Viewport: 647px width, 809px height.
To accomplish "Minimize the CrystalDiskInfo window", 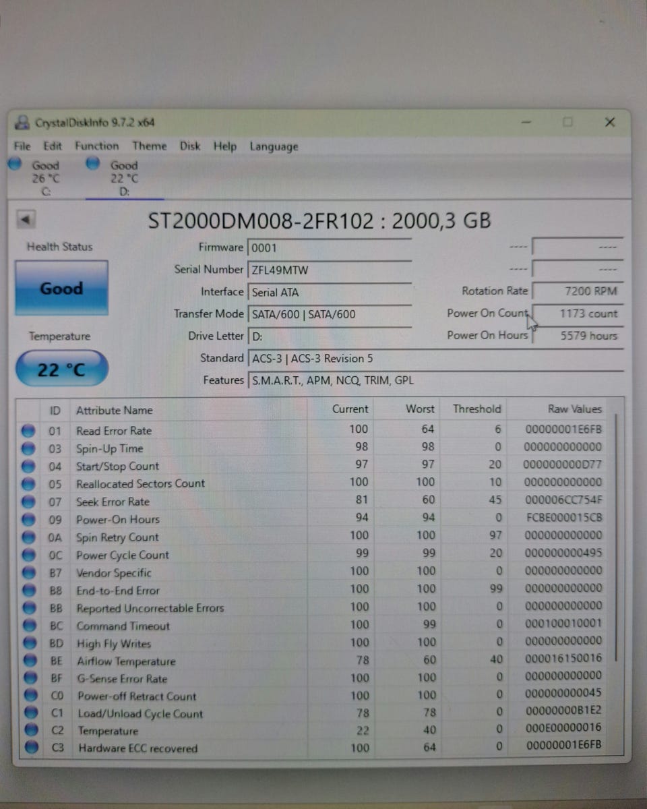I will pyautogui.click(x=526, y=122).
